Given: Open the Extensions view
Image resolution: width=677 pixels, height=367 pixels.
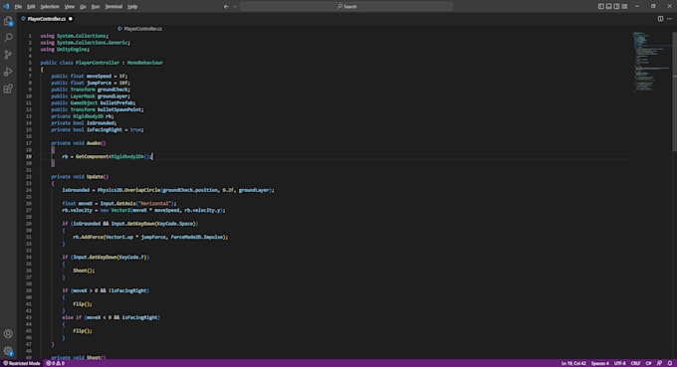Looking at the screenshot, I should (8, 89).
